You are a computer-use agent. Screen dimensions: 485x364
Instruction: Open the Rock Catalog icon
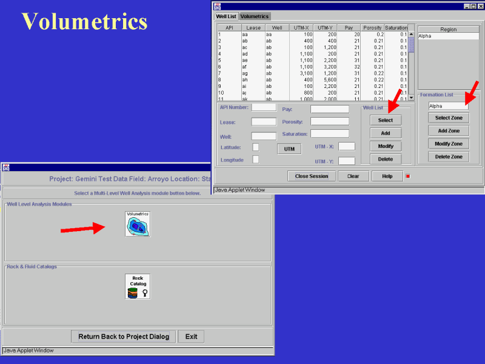(138, 286)
